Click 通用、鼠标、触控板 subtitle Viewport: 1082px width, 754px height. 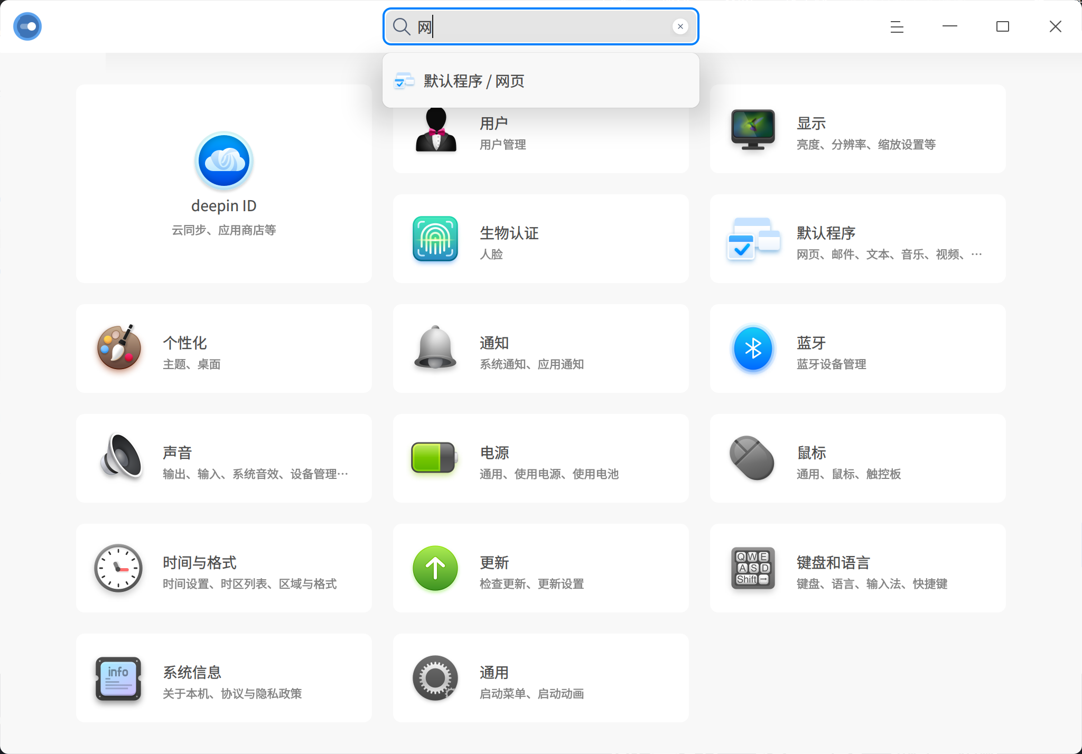coord(849,474)
